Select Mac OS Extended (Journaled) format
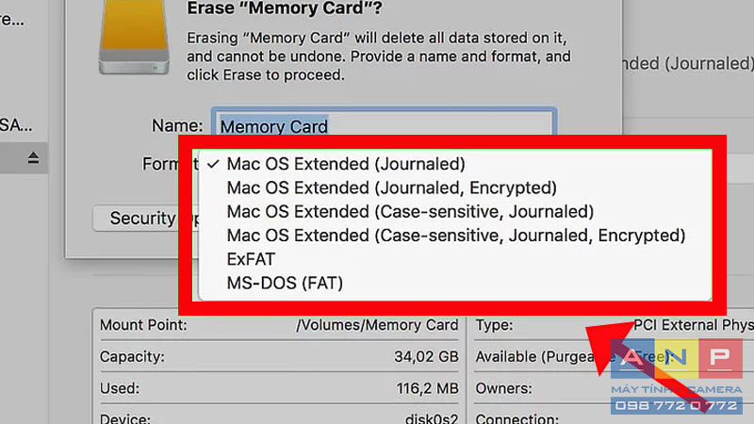Image resolution: width=754 pixels, height=424 pixels. (346, 164)
